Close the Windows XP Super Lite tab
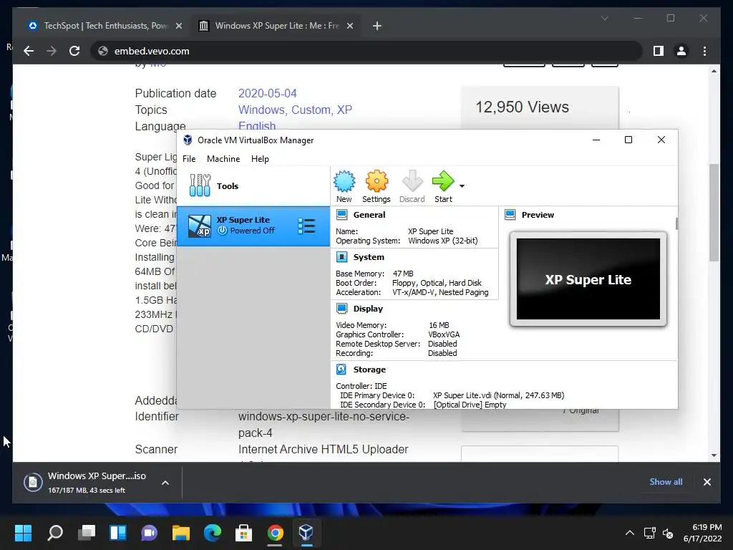 [x=349, y=26]
